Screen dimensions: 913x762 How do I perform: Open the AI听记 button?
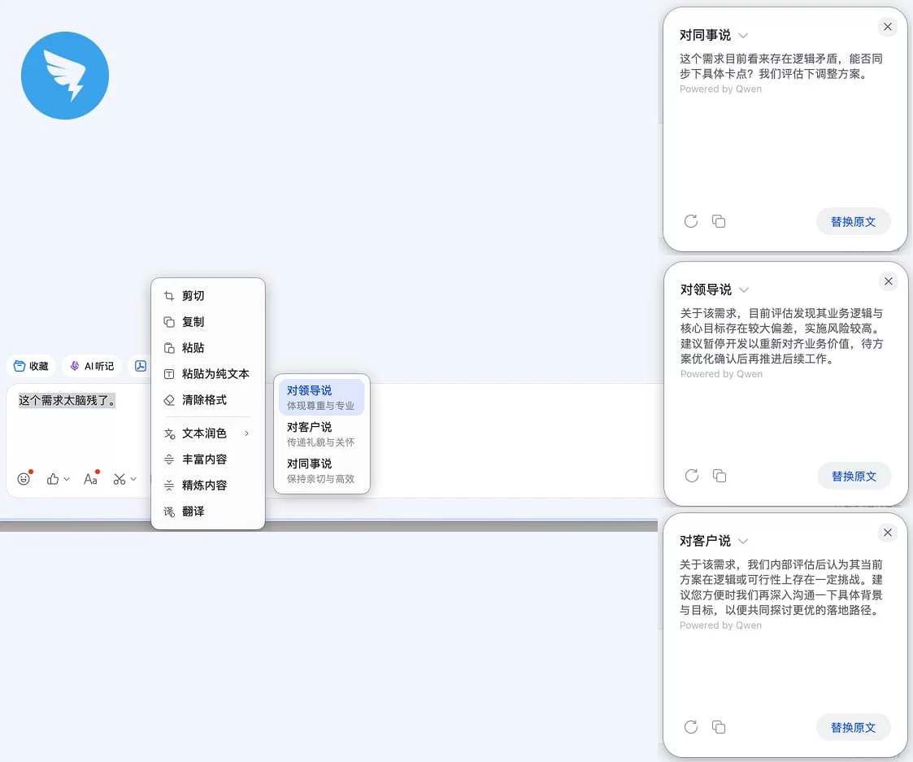pyautogui.click(x=92, y=366)
